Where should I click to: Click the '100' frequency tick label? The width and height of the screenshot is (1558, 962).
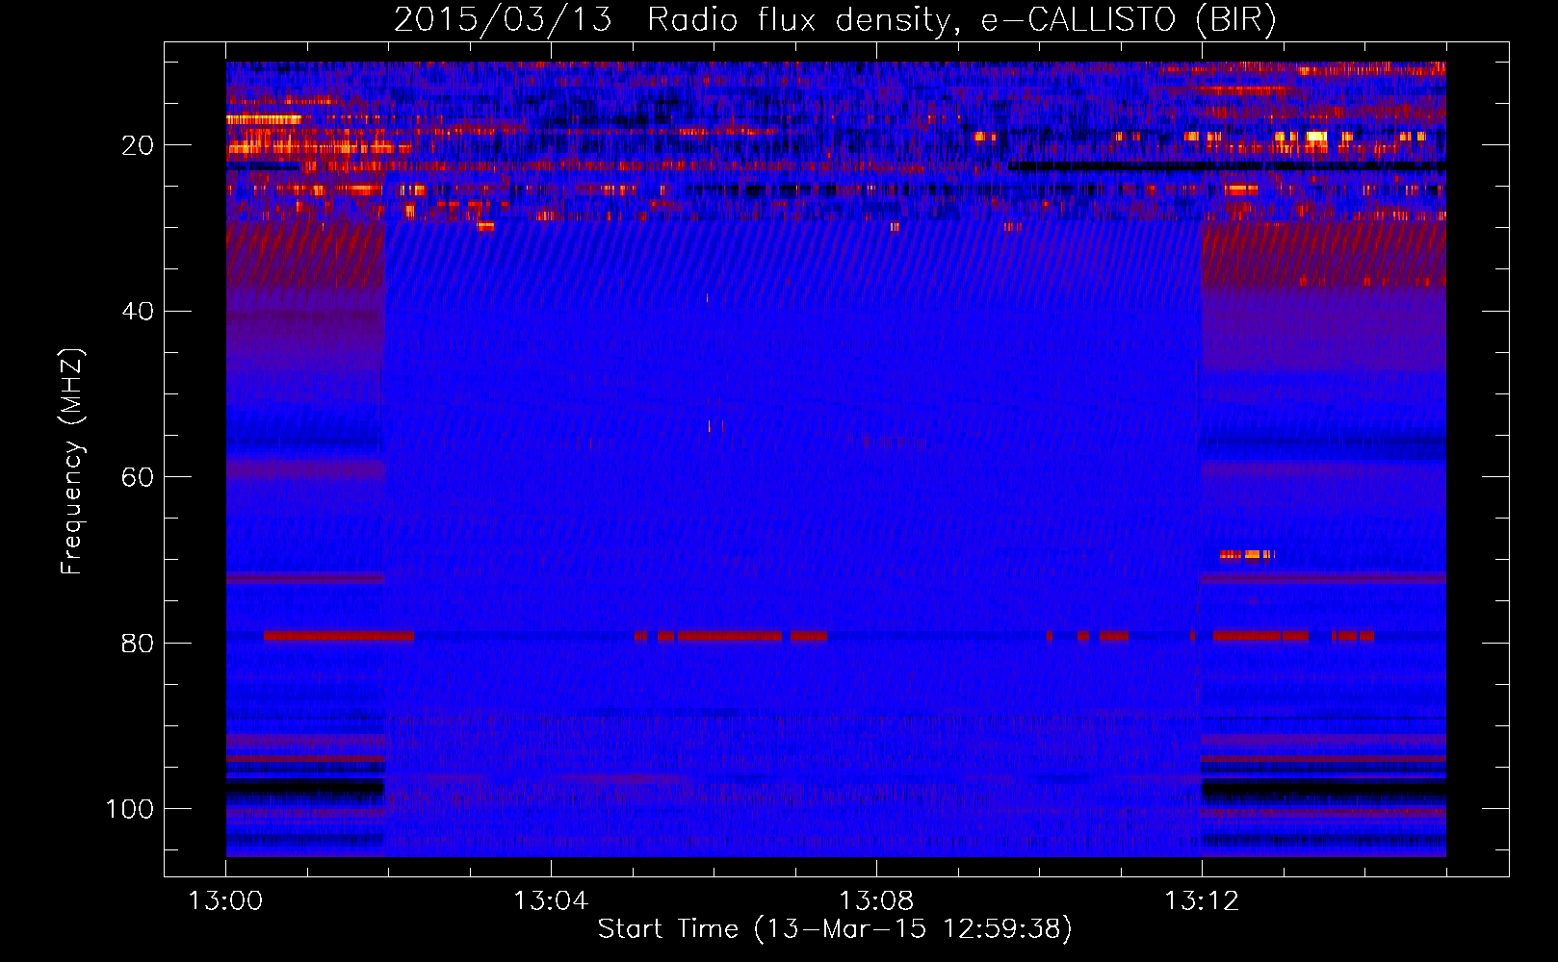130,809
